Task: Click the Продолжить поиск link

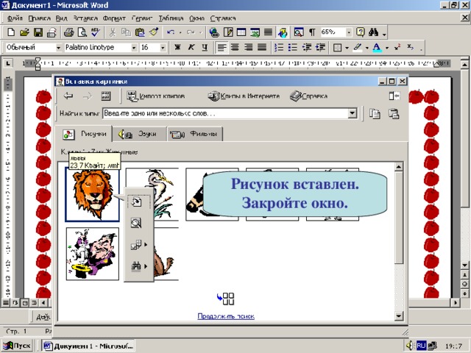Action: pyautogui.click(x=226, y=316)
